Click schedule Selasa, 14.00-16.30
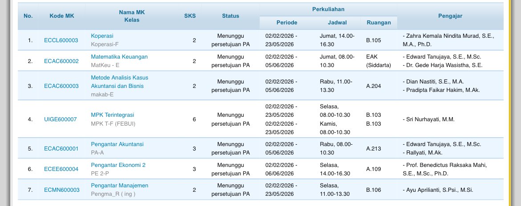This screenshot has width=521, height=206. pyautogui.click(x=335, y=169)
